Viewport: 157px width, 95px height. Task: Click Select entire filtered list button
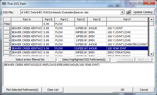(30, 59)
